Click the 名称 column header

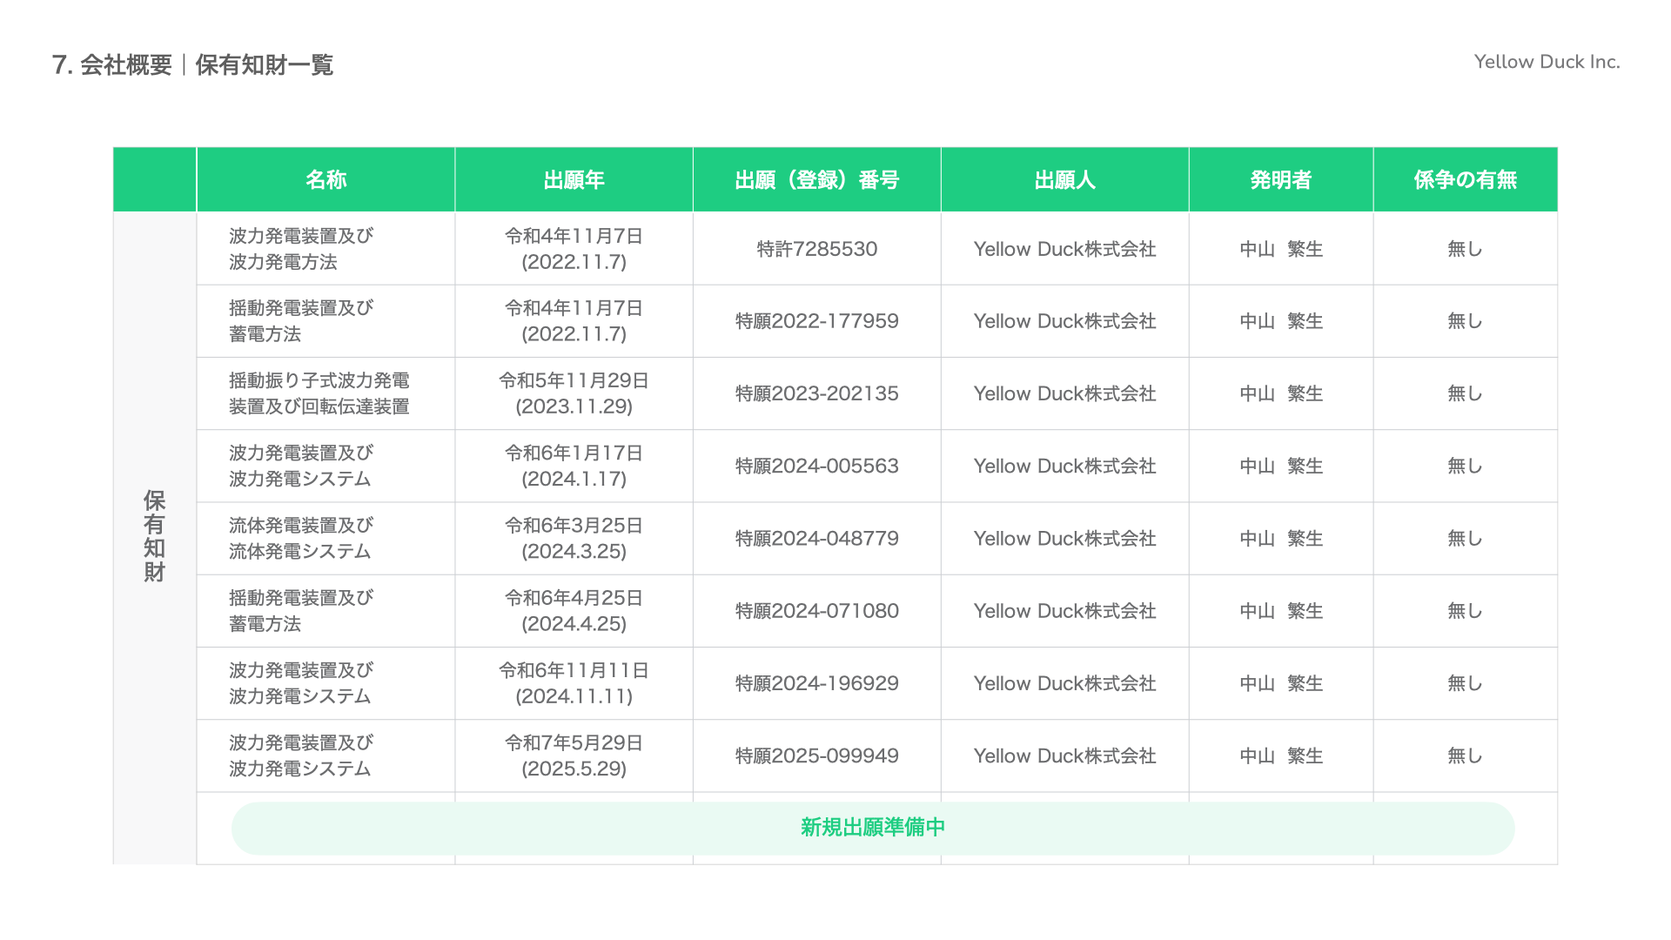click(325, 180)
